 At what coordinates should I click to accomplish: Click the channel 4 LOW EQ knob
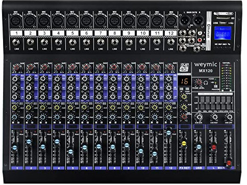pyautogui.click(x=57, y=97)
